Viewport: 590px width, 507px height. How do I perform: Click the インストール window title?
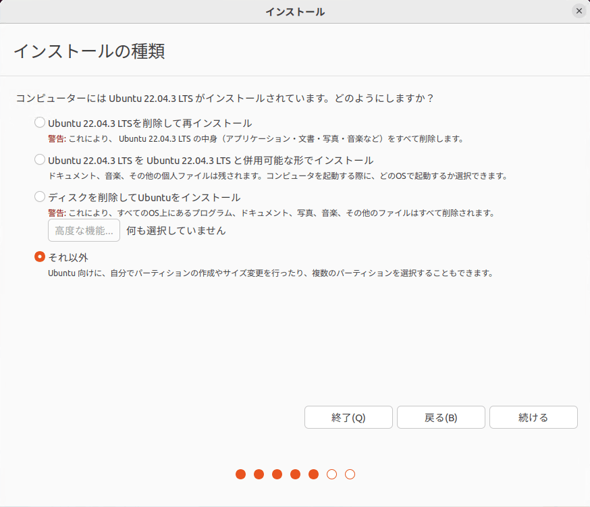coord(295,12)
